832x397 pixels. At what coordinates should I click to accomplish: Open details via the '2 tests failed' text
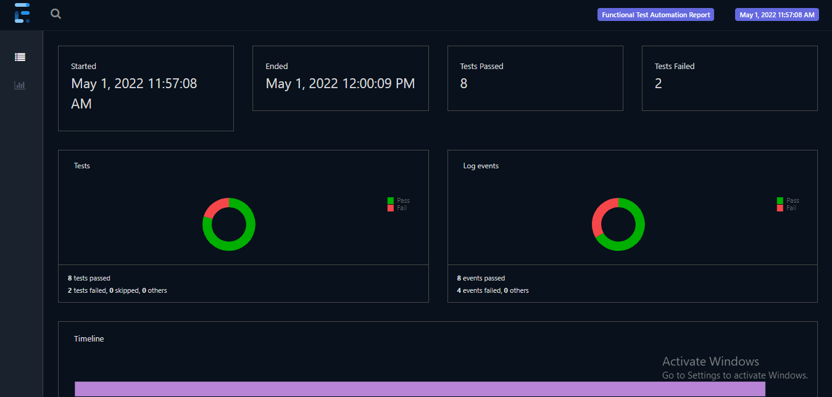click(x=87, y=290)
